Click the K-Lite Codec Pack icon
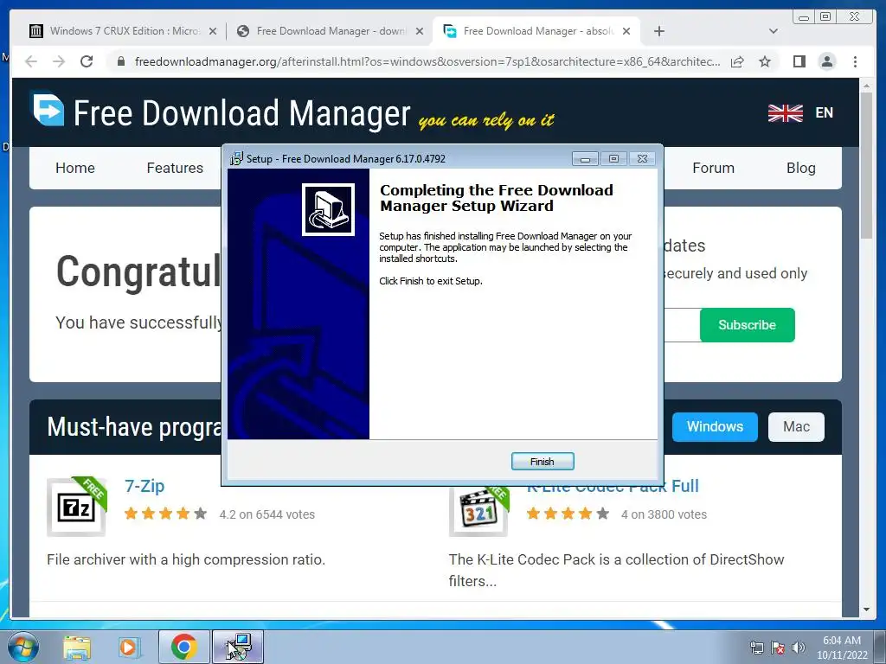This screenshot has width=886, height=664. (x=478, y=510)
